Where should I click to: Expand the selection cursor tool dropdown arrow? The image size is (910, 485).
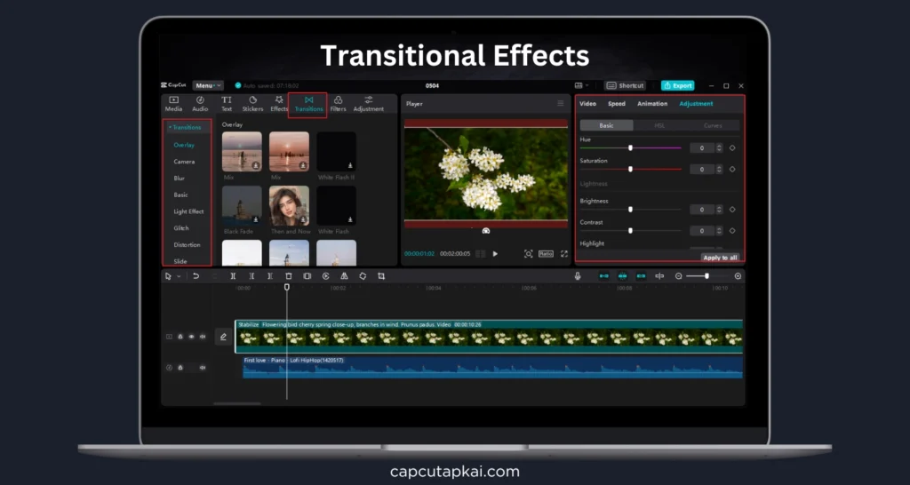179,276
